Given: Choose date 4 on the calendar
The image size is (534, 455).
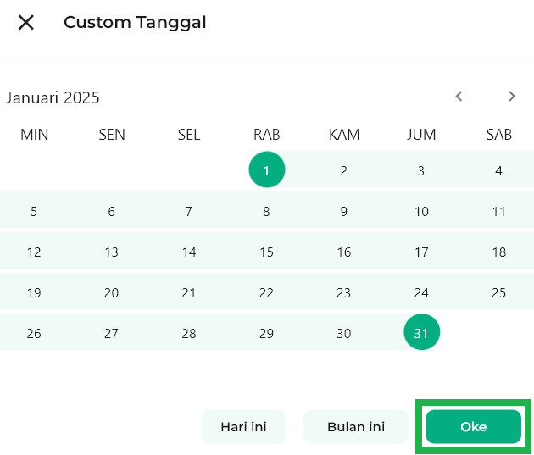Looking at the screenshot, I should tap(498, 171).
